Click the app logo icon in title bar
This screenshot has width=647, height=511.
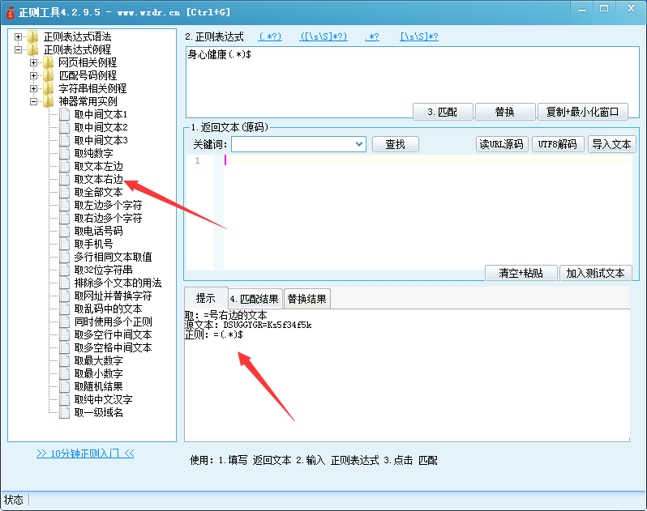coord(10,12)
